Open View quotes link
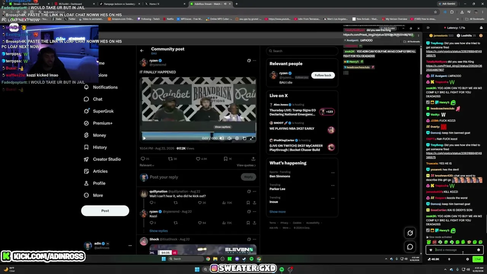The width and height of the screenshot is (487, 274). 246,165
